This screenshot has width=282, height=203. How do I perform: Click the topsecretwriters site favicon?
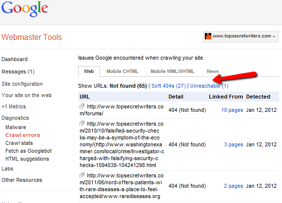click(x=208, y=36)
